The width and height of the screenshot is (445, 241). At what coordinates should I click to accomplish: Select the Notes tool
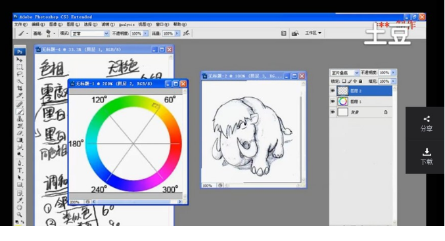point(19,193)
